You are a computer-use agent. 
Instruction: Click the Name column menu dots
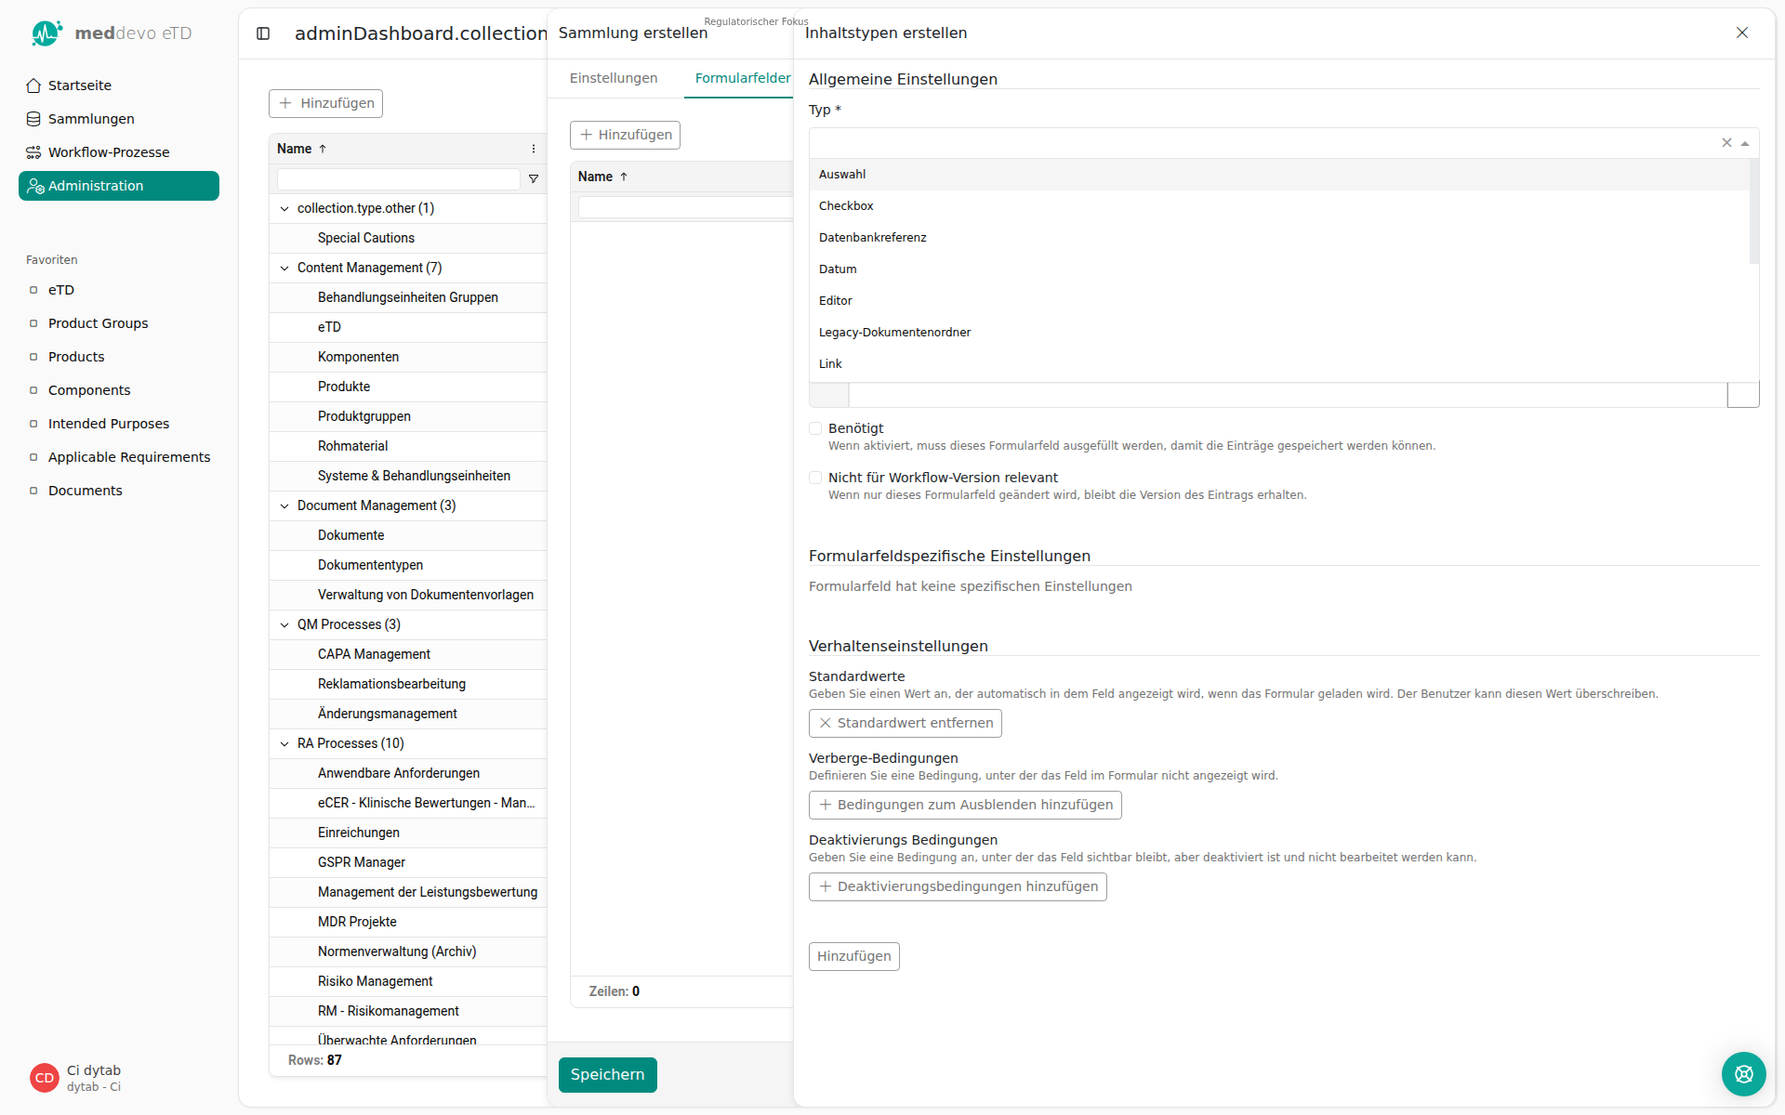pos(534,149)
